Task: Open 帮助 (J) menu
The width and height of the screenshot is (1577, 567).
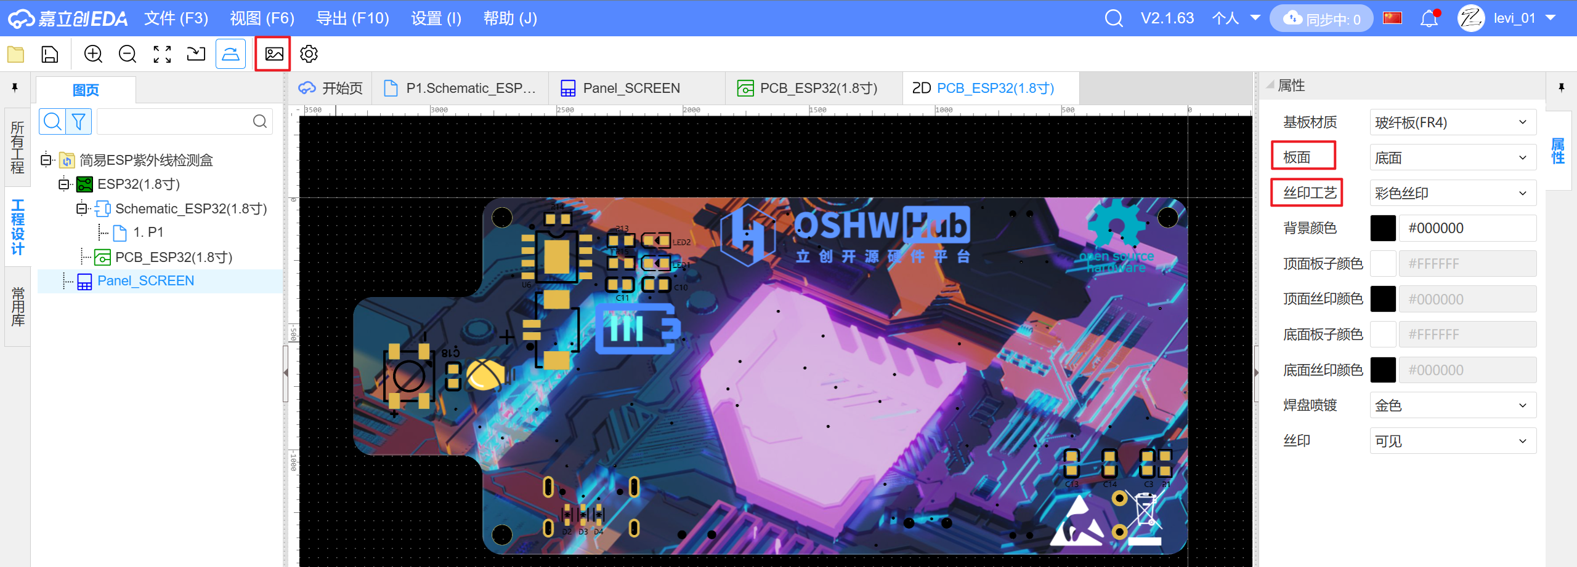Action: [510, 18]
